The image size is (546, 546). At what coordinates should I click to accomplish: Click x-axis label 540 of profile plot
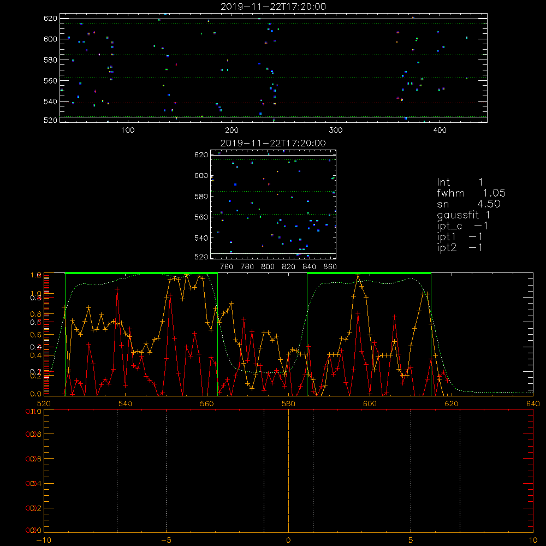[x=126, y=403]
